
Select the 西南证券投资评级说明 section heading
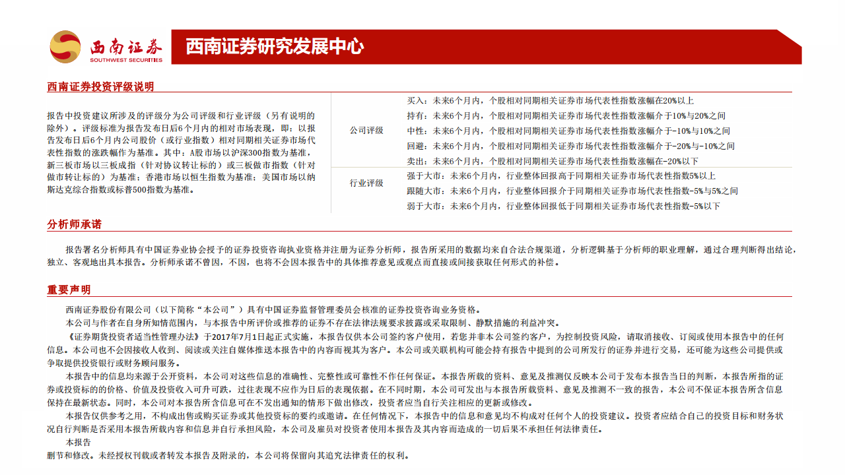coord(100,86)
